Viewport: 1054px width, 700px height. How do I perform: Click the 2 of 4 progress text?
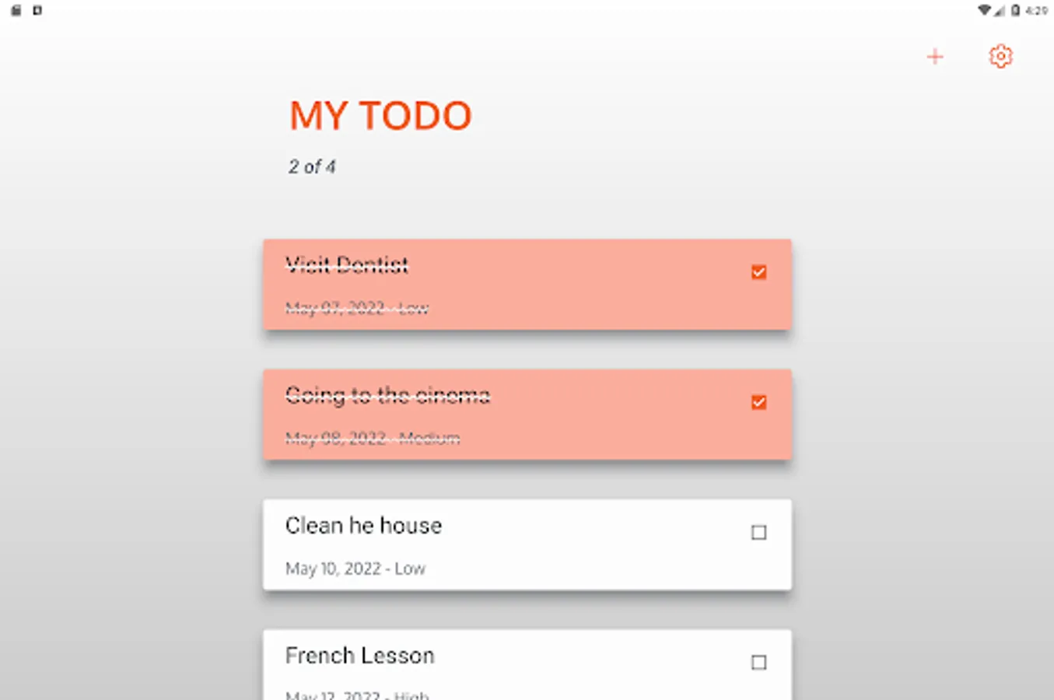point(312,166)
